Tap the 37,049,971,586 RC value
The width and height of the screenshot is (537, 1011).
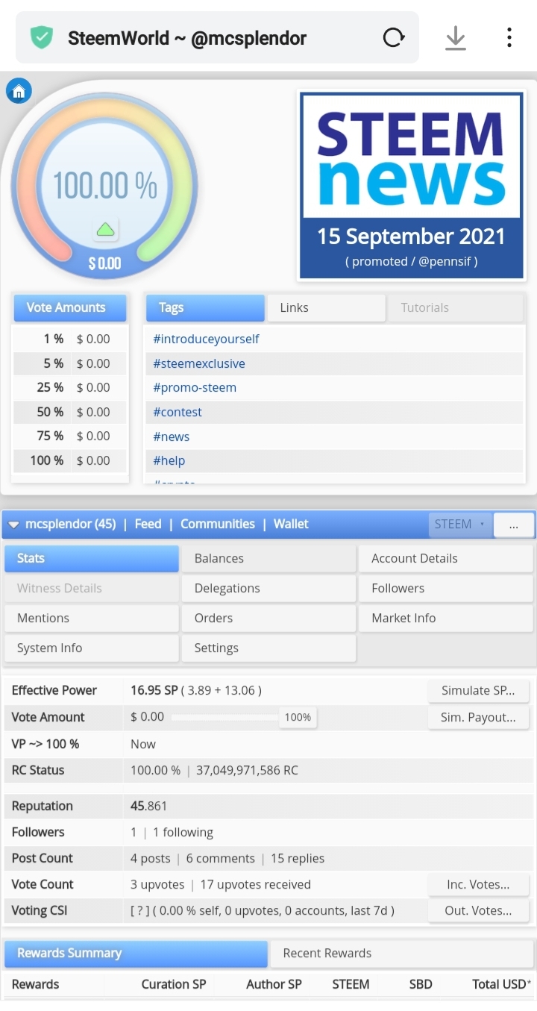(247, 770)
